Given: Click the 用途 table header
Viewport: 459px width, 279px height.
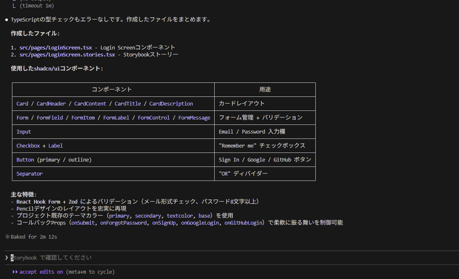Looking at the screenshot, I should coord(265,89).
